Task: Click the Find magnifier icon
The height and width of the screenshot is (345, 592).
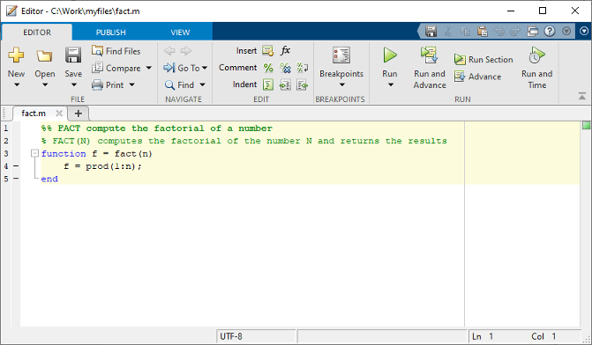Action: [169, 85]
